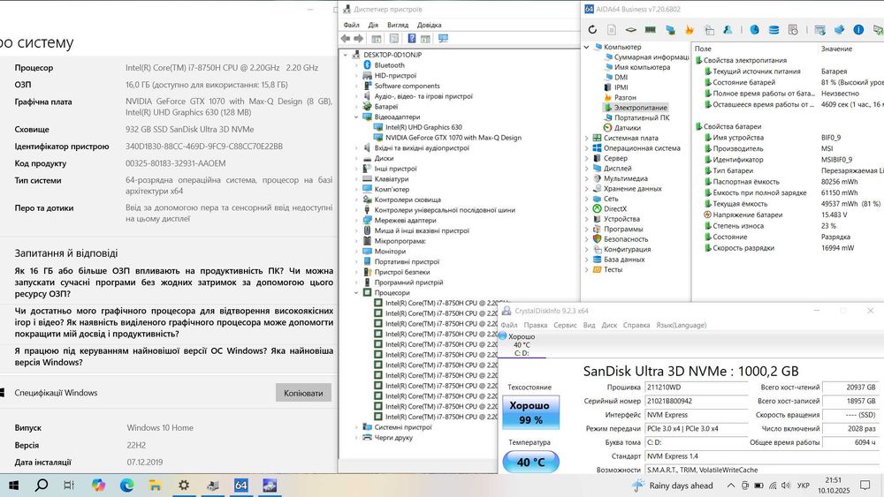Open Файл menu in Device Manager
The height and width of the screenshot is (497, 884).
pos(351,25)
